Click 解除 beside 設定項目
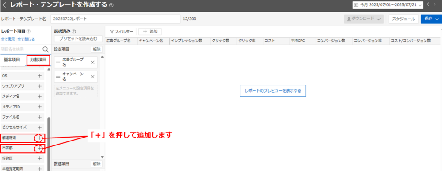The width and height of the screenshot is (442, 171). click(x=97, y=49)
